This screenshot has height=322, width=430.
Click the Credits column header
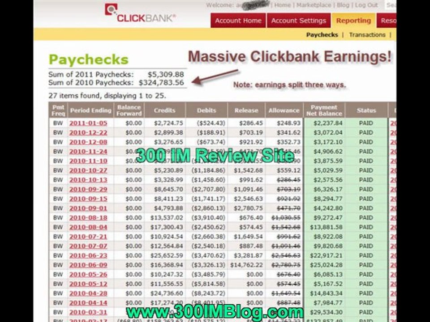click(164, 110)
